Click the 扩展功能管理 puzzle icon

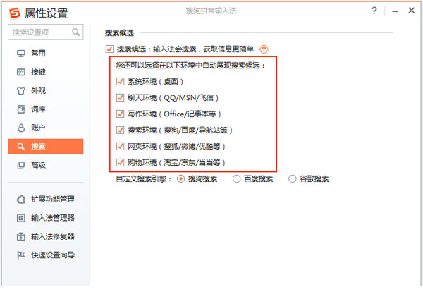coord(21,200)
